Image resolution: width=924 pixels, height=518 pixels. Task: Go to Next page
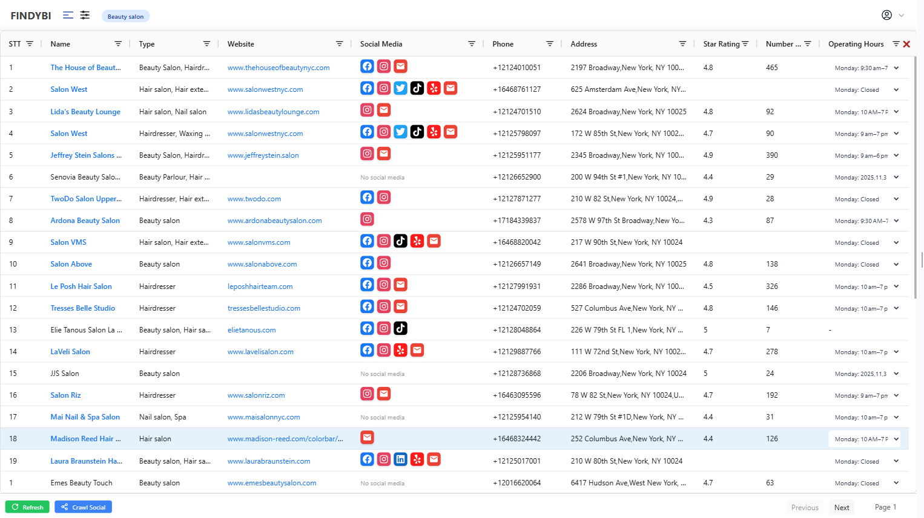click(842, 508)
